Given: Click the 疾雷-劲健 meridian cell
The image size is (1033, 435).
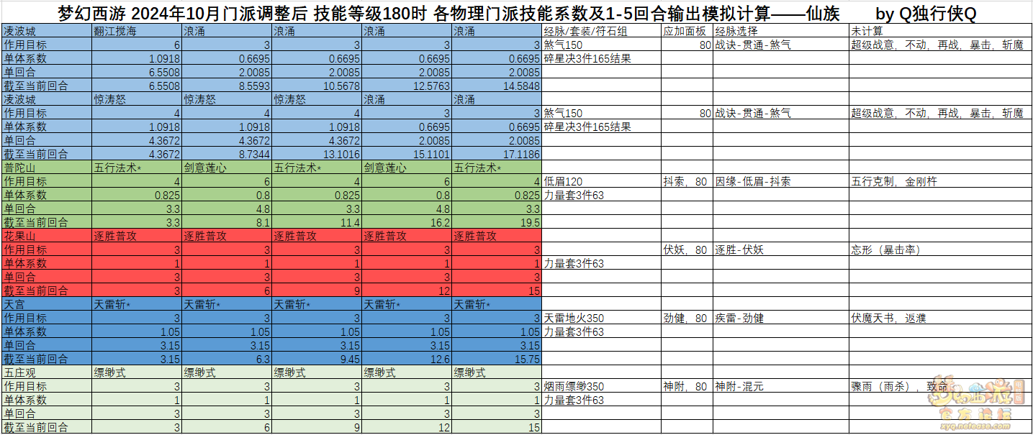Looking at the screenshot, I should coord(781,318).
